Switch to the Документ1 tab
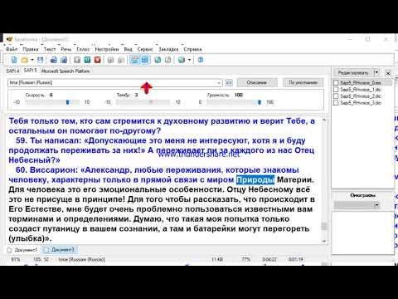Screen dimensions: 398x299 point(22,250)
